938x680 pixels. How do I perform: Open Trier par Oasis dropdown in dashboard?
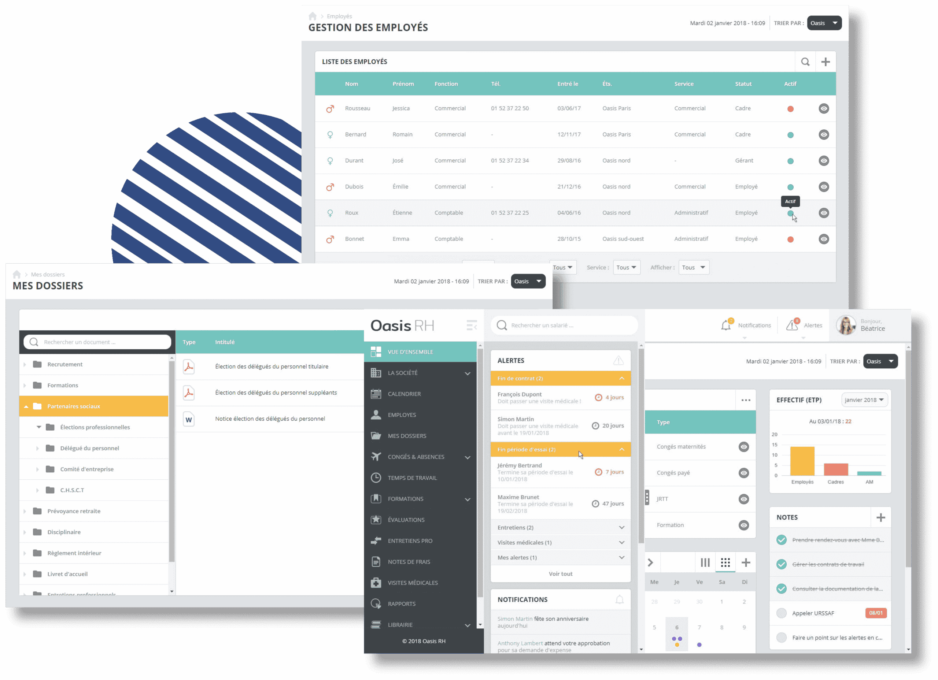click(880, 361)
